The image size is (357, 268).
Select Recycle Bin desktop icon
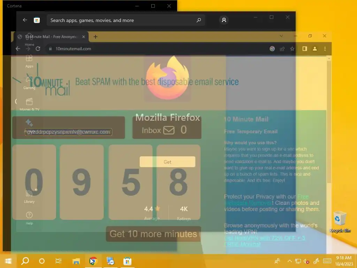(340, 222)
